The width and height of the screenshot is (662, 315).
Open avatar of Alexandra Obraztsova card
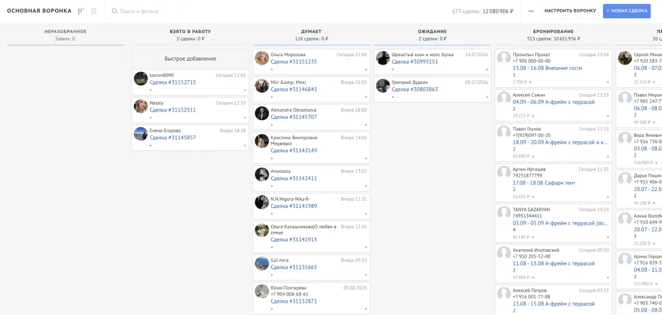coord(262,114)
